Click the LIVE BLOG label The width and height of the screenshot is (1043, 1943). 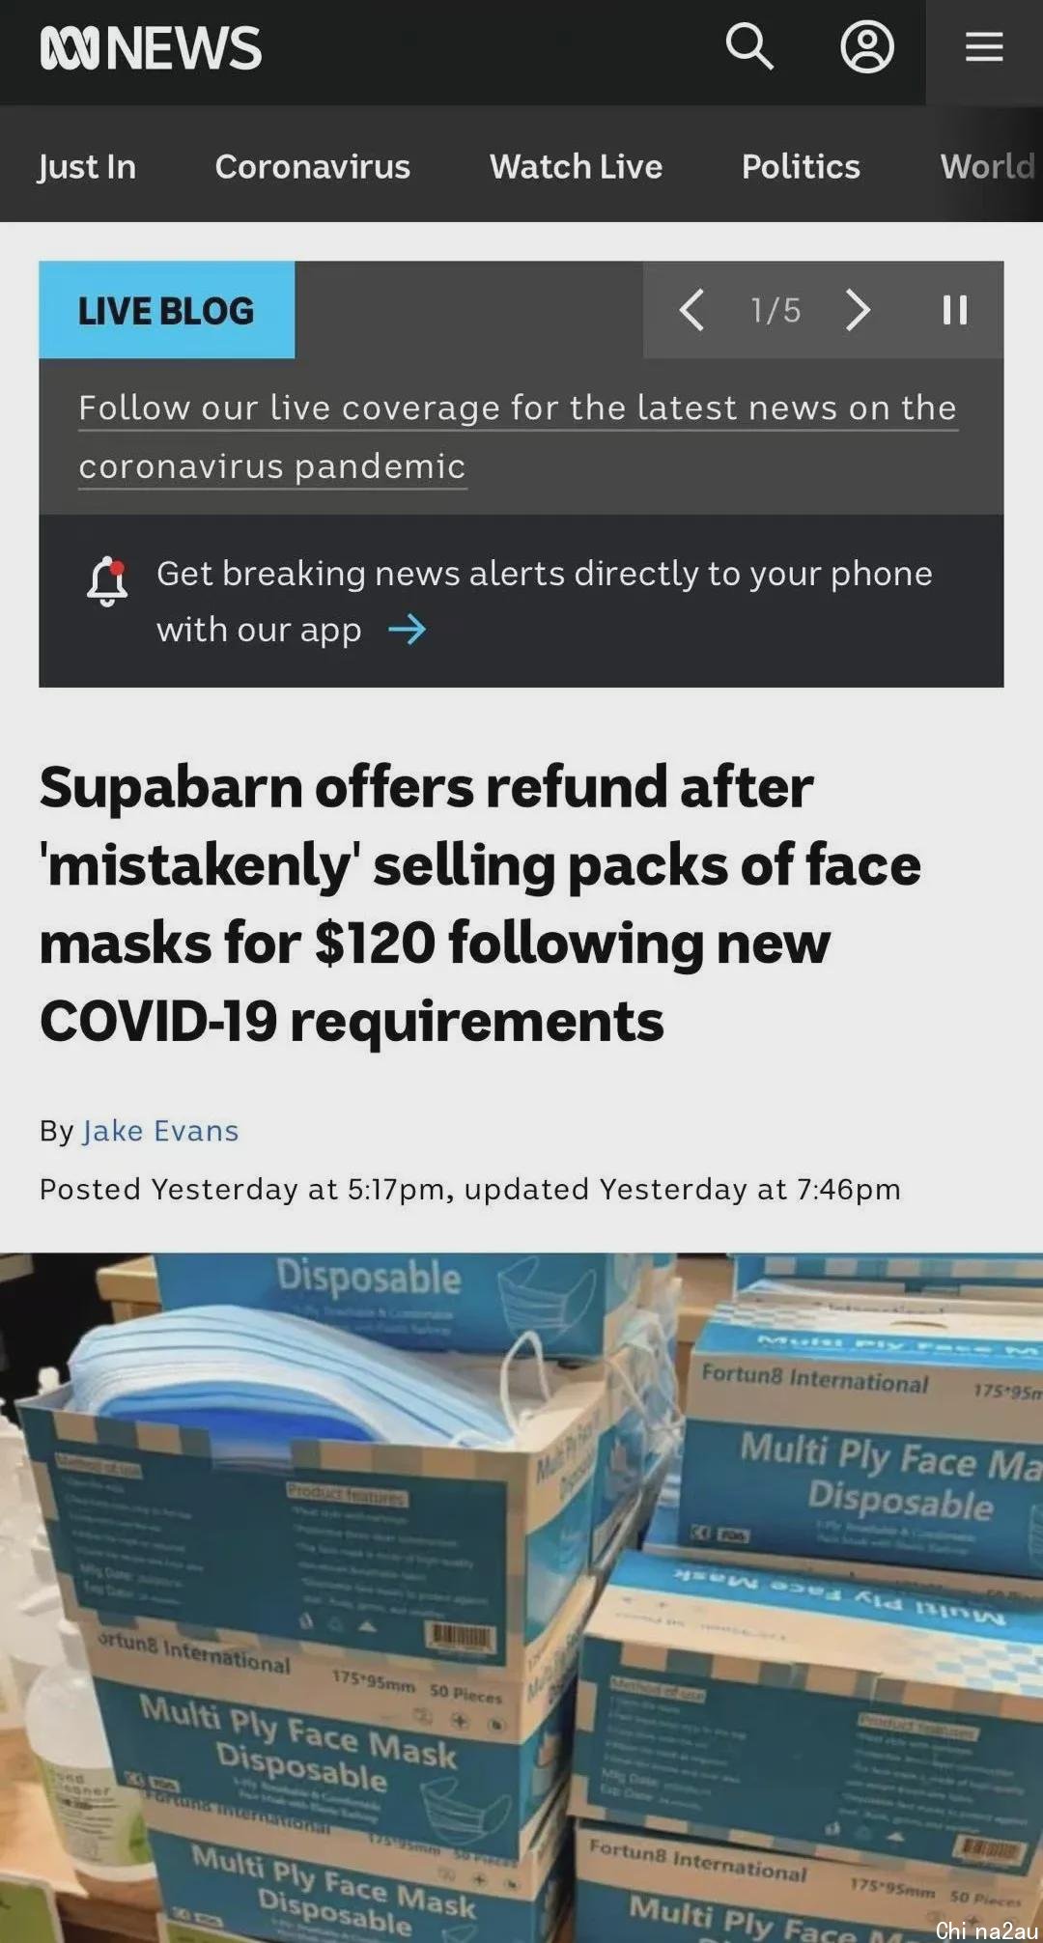(167, 310)
